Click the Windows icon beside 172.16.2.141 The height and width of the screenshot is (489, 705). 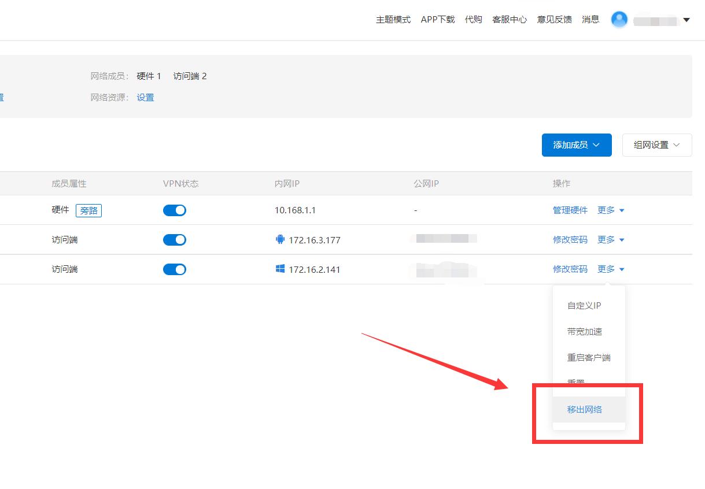pos(280,269)
